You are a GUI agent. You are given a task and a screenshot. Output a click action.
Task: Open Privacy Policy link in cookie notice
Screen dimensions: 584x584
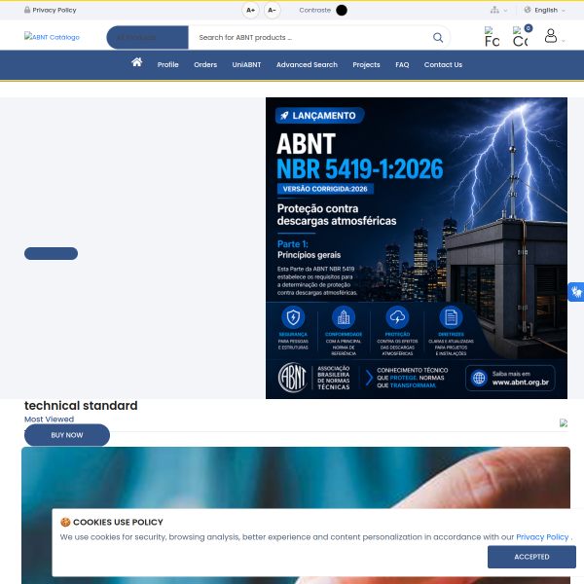click(x=542, y=537)
